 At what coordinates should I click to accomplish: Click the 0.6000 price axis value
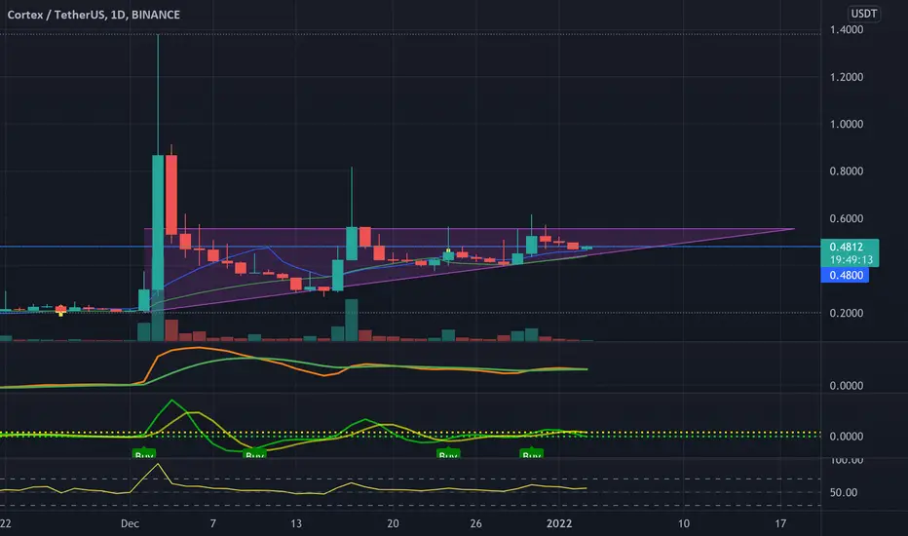coord(846,218)
